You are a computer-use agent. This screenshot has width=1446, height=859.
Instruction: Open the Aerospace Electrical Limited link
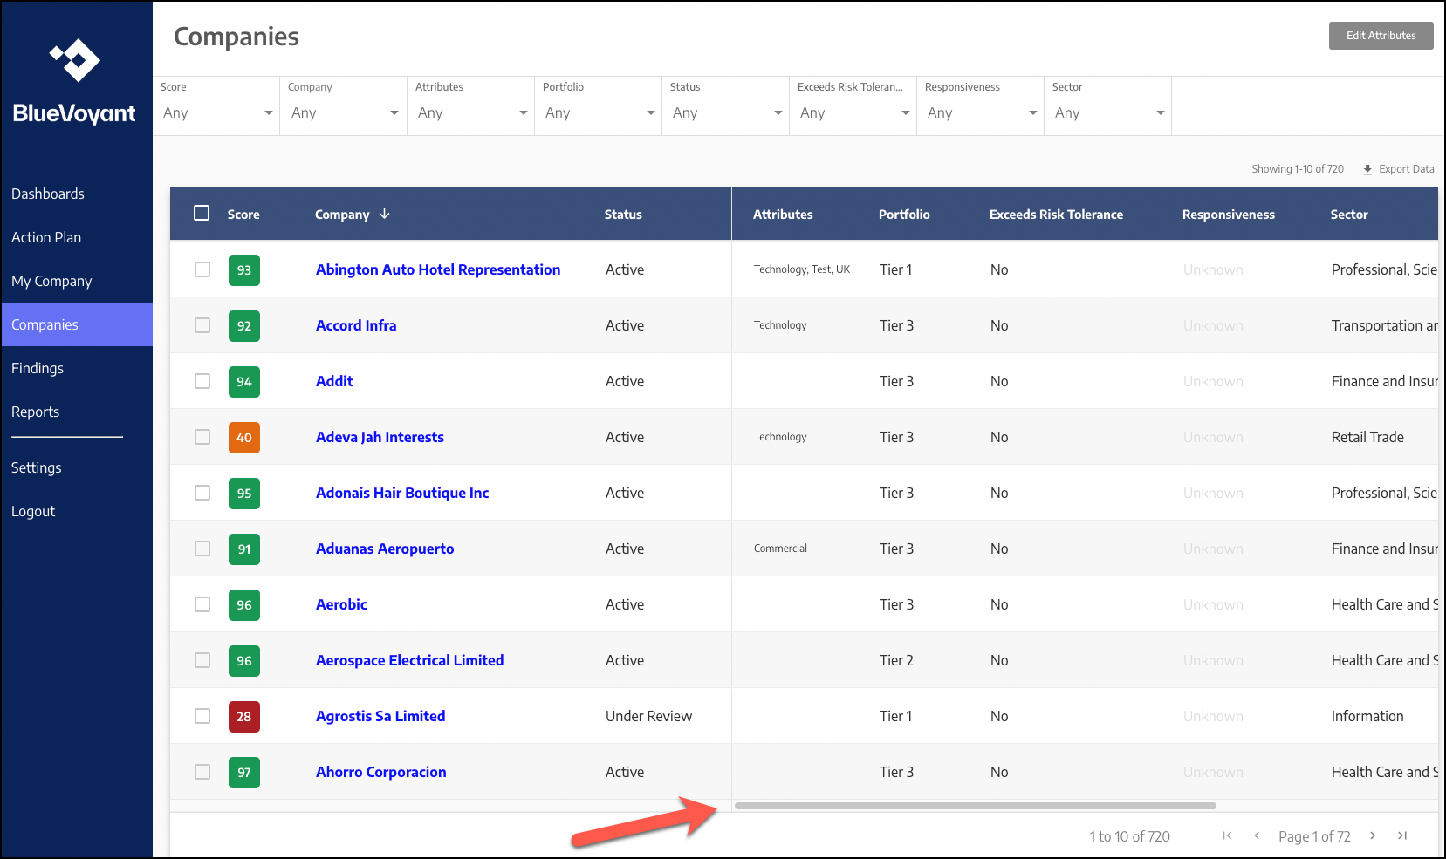409,660
